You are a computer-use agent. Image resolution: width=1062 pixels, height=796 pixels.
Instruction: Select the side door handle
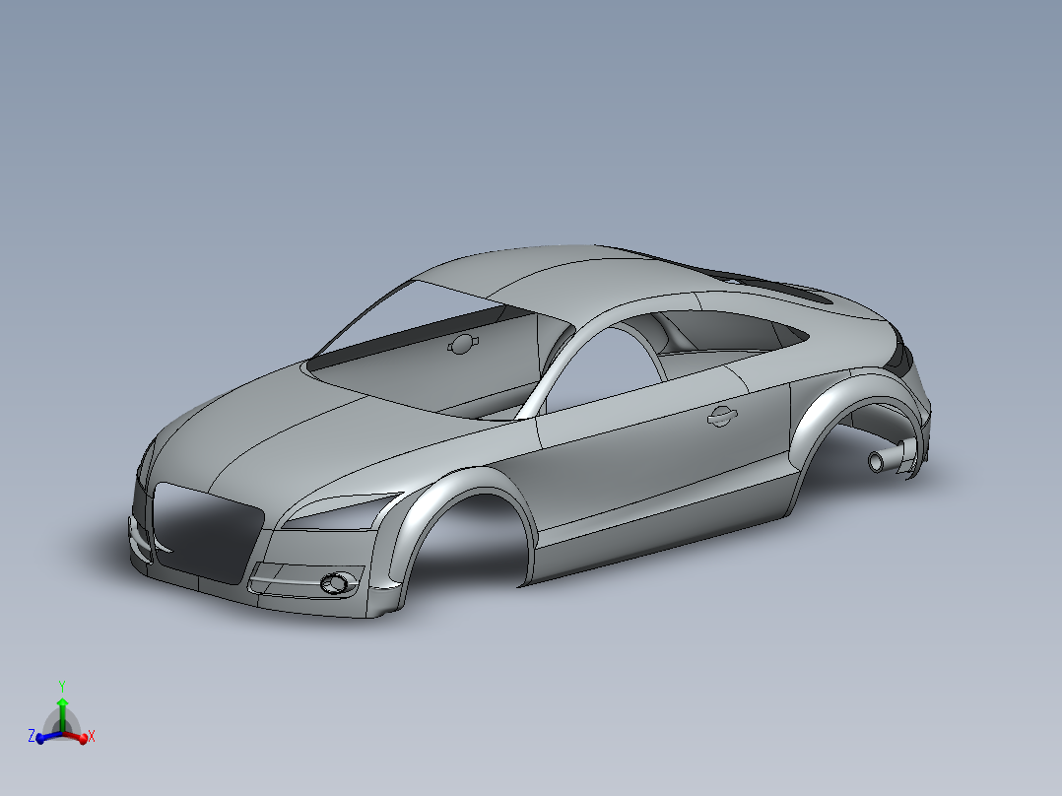coord(721,416)
